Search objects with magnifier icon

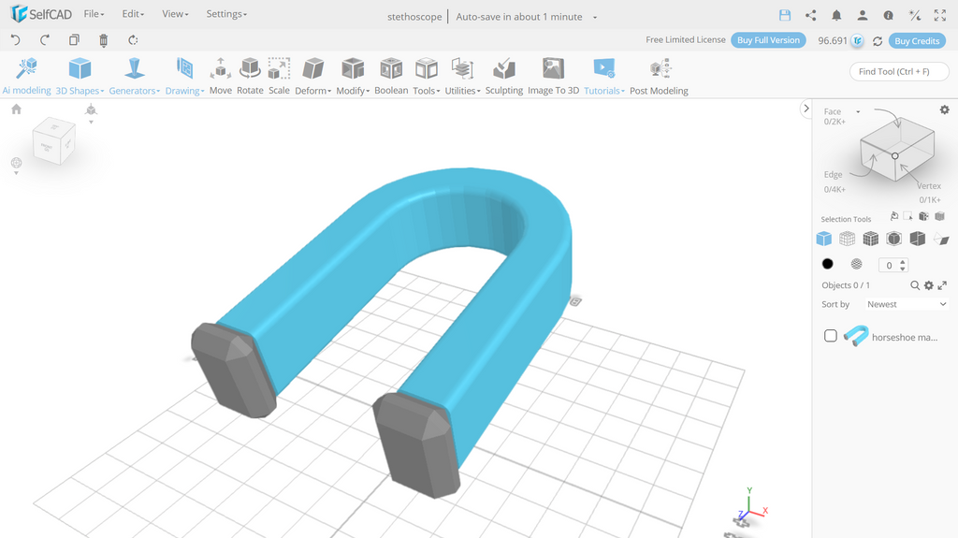915,285
